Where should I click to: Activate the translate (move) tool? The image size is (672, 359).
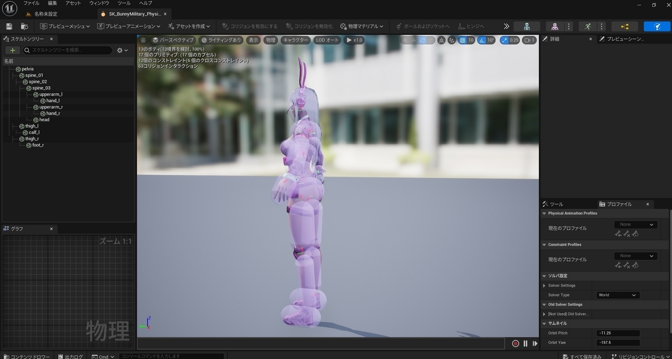coord(413,40)
